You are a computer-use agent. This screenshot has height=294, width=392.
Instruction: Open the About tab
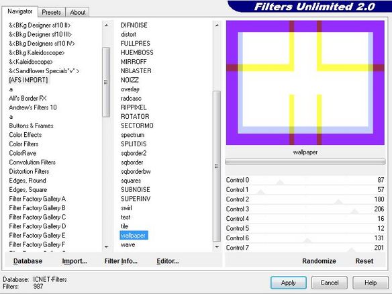click(x=77, y=12)
